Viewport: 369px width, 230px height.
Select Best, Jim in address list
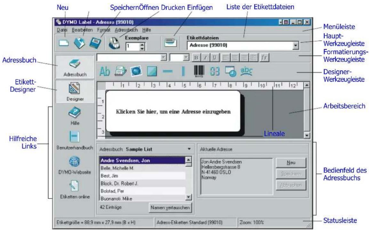coord(142,176)
